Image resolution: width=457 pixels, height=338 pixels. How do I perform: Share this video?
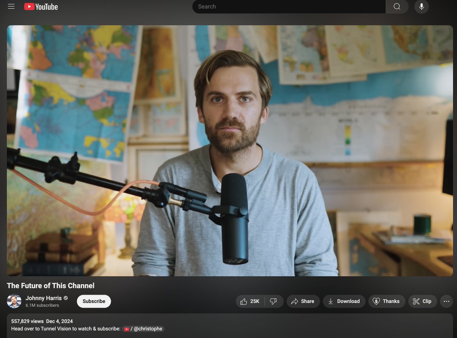(x=303, y=301)
